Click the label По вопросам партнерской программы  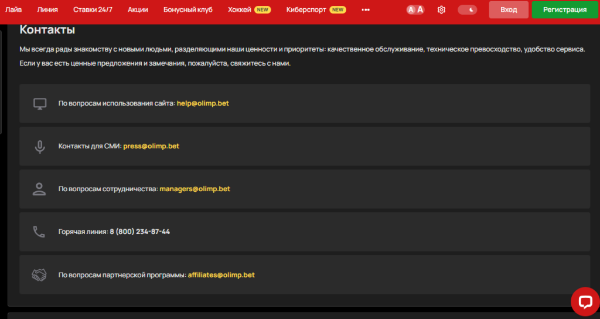coord(122,275)
